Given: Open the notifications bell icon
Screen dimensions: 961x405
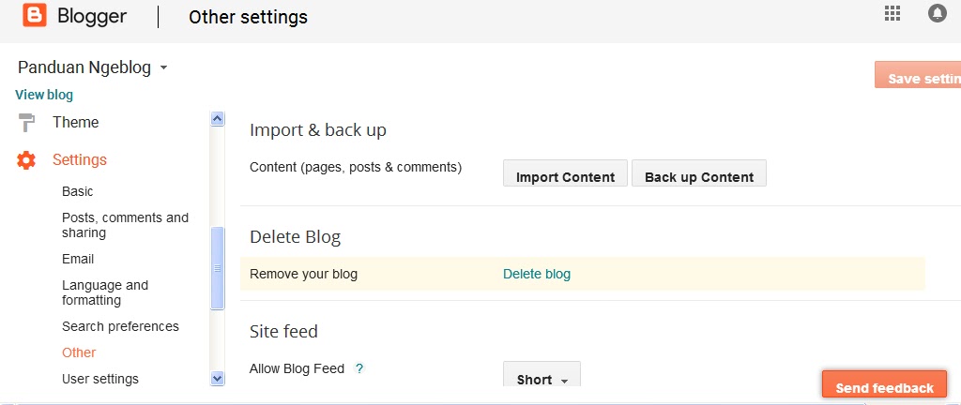Looking at the screenshot, I should click(938, 13).
